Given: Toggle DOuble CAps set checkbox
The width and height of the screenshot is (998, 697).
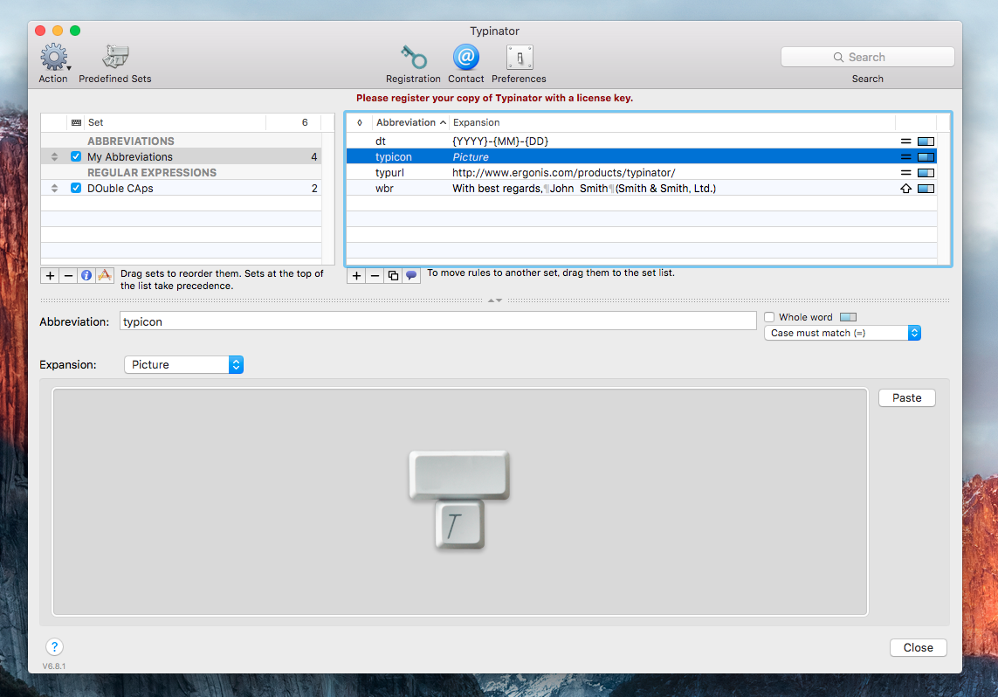Looking at the screenshot, I should pyautogui.click(x=76, y=188).
